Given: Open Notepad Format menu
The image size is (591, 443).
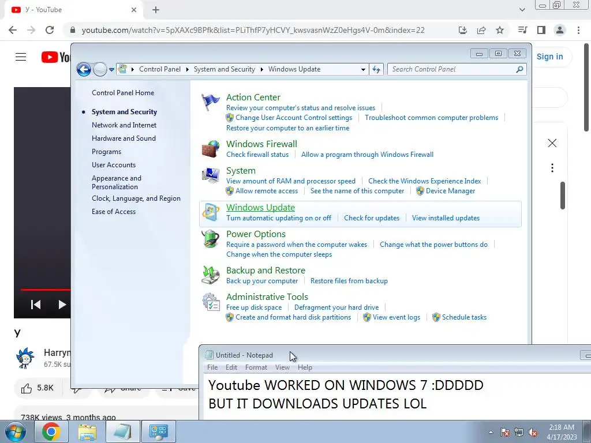Looking at the screenshot, I should pos(256,367).
